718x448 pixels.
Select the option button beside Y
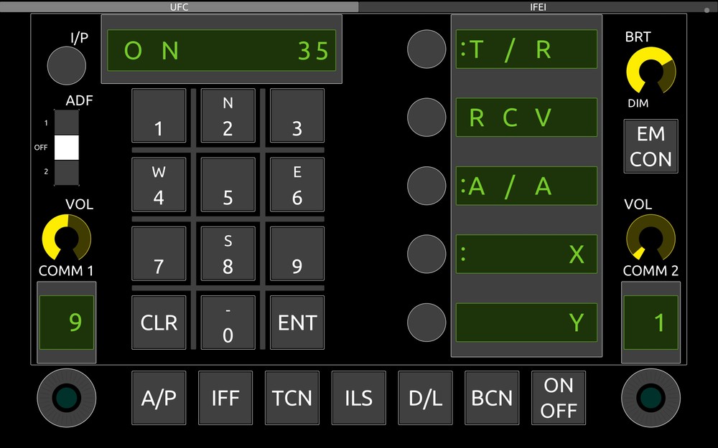[x=426, y=323]
